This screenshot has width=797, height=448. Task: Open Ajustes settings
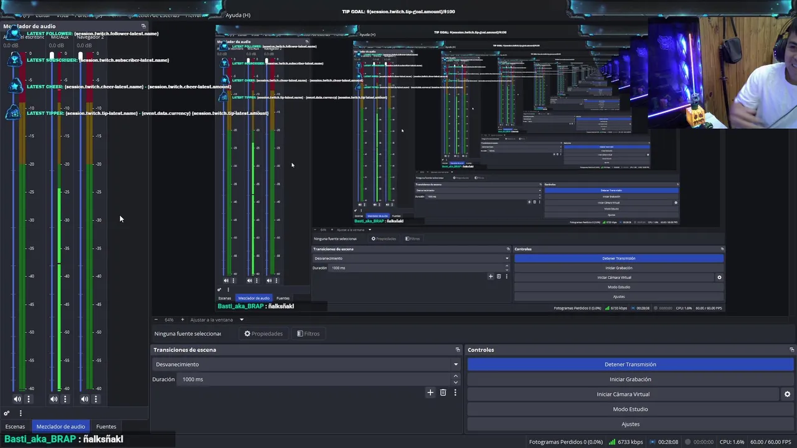tap(630, 424)
